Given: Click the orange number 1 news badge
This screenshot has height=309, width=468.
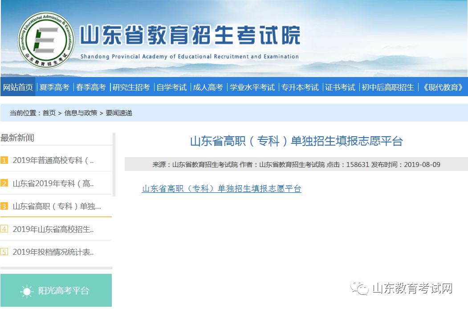Looking at the screenshot, I should (4, 160).
